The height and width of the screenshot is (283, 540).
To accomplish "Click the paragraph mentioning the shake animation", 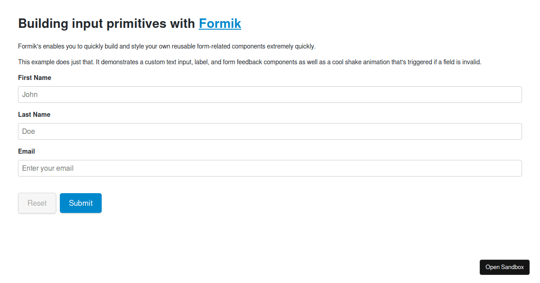I will pos(250,62).
